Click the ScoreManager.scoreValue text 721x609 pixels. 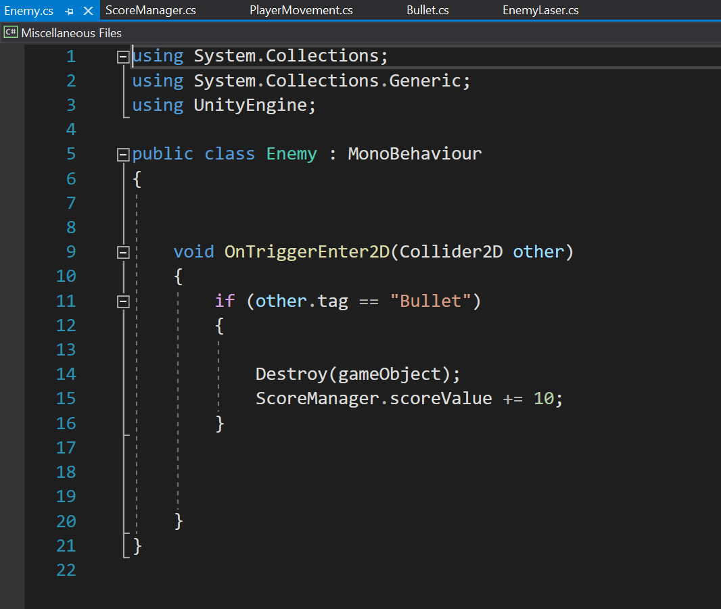tap(374, 399)
